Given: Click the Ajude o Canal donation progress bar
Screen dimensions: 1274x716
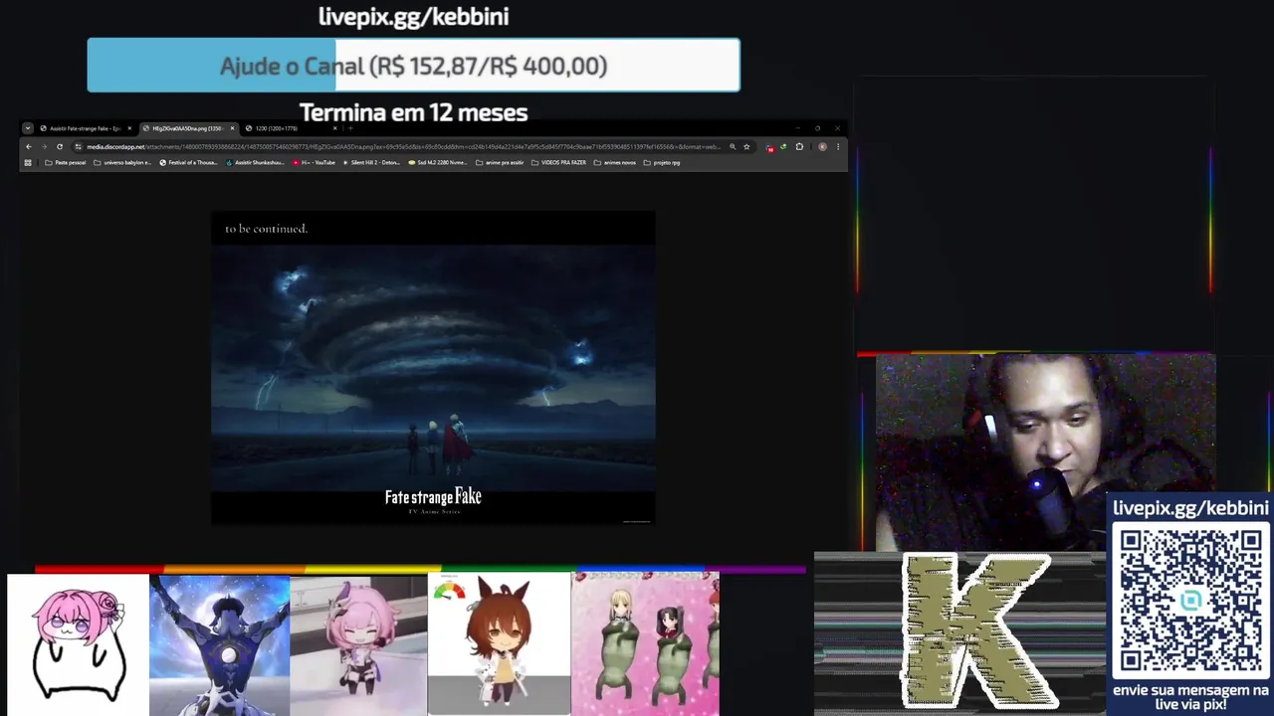Looking at the screenshot, I should (413, 66).
